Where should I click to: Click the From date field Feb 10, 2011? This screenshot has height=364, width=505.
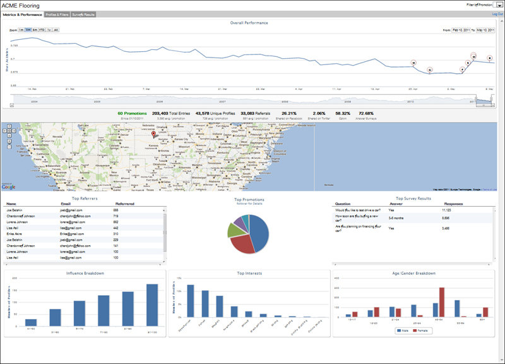461,30
